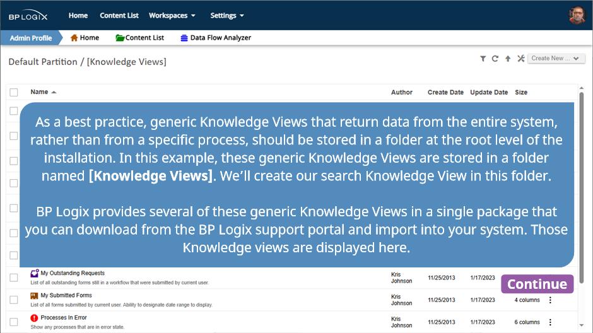The image size is (593, 333).
Task: Click the refresh list icon
Action: point(495,59)
